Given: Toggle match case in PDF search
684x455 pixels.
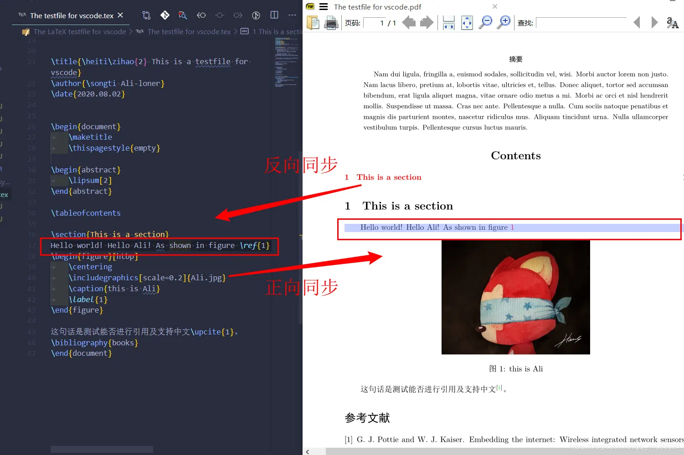Looking at the screenshot, I should pyautogui.click(x=673, y=22).
